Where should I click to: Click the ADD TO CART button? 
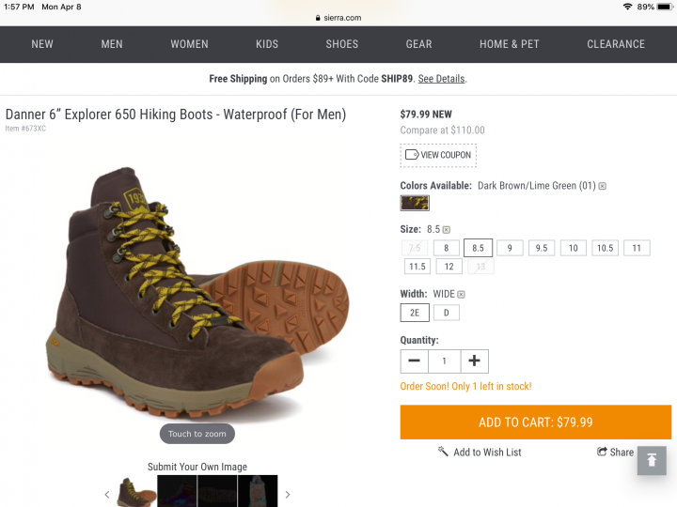point(536,422)
